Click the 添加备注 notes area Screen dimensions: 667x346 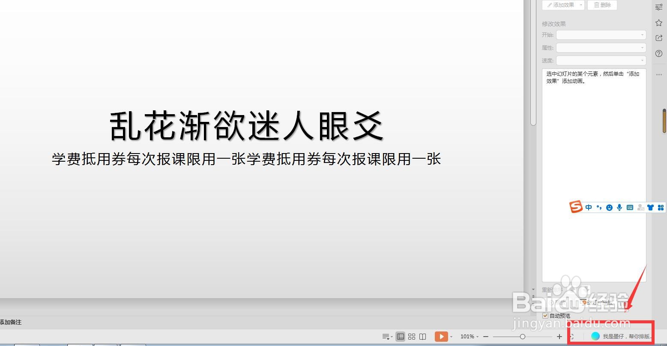[x=11, y=322]
